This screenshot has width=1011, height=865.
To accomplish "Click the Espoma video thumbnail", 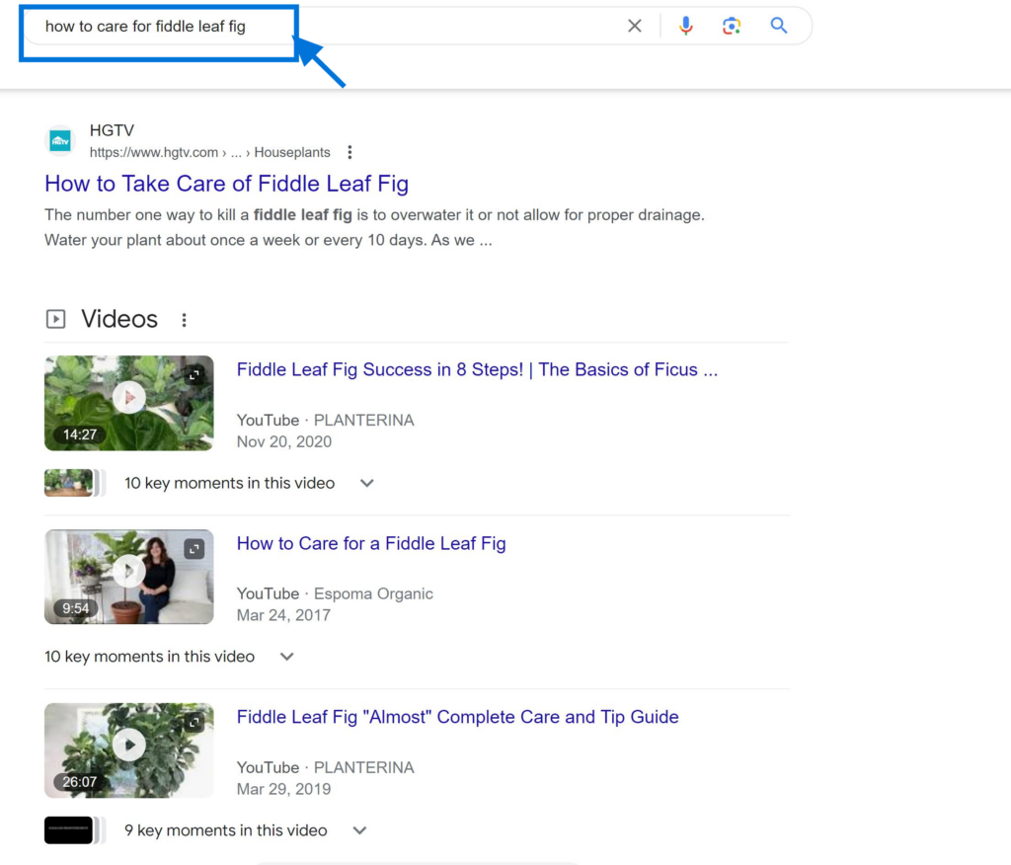I will point(128,577).
